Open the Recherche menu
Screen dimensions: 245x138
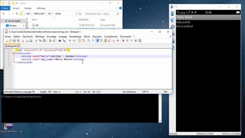28,36
